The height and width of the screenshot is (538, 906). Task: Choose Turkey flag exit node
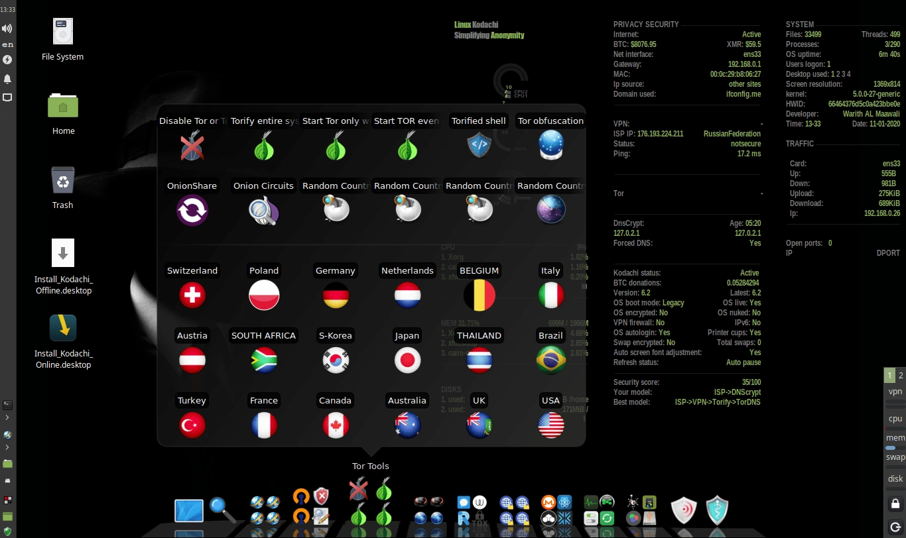point(192,425)
